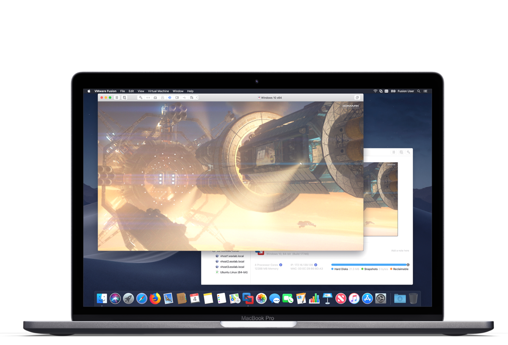Open the View menu
Image resolution: width=508 pixels, height=345 pixels.
click(141, 91)
